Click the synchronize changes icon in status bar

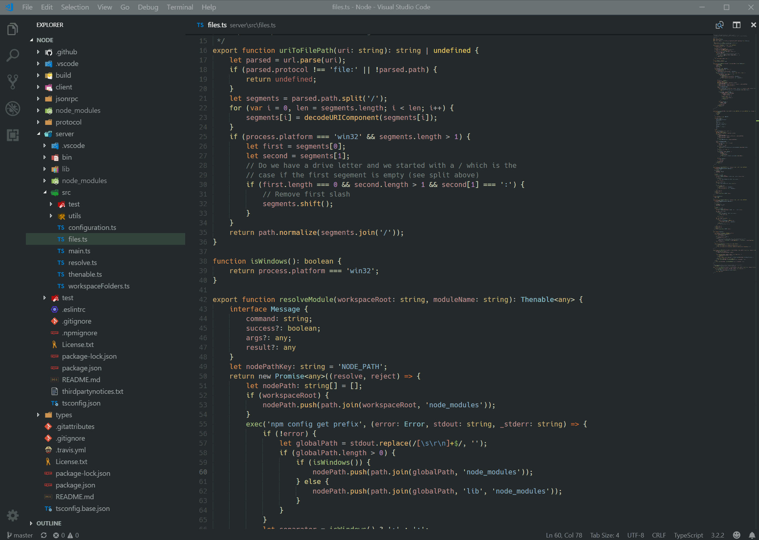[x=44, y=535]
